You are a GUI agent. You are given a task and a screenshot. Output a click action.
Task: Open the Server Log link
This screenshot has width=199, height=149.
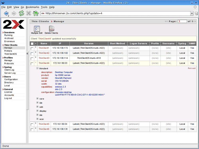point(10,73)
